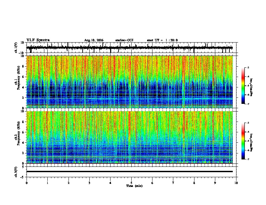Click the "4" kHz tick on ch.1 spectrogram

23,87
